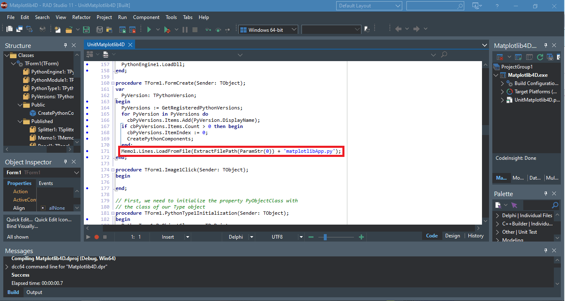Open the Tools menu
Image resolution: width=565 pixels, height=301 pixels.
pos(171,17)
